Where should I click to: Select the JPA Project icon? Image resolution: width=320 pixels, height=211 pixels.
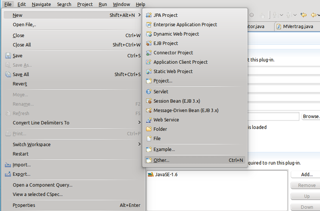149,15
